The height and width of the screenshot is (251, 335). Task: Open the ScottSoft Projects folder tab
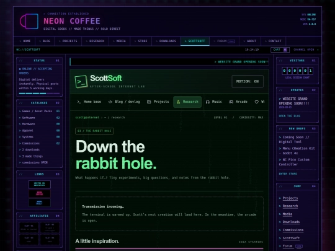point(158,102)
